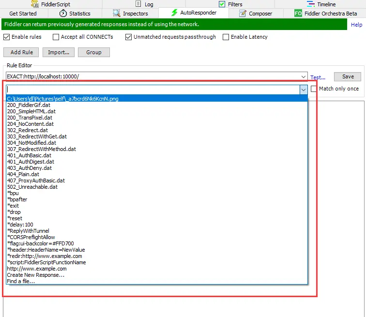The width and height of the screenshot is (366, 317).
Task: Open the Timeline tab
Action: coord(321,4)
